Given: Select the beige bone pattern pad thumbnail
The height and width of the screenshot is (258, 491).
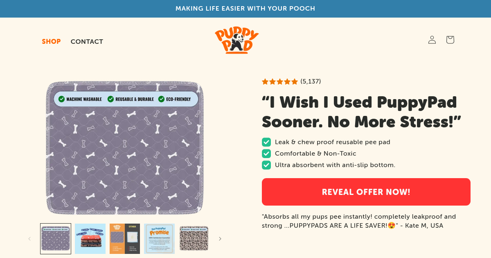Looking at the screenshot, I should [194, 239].
